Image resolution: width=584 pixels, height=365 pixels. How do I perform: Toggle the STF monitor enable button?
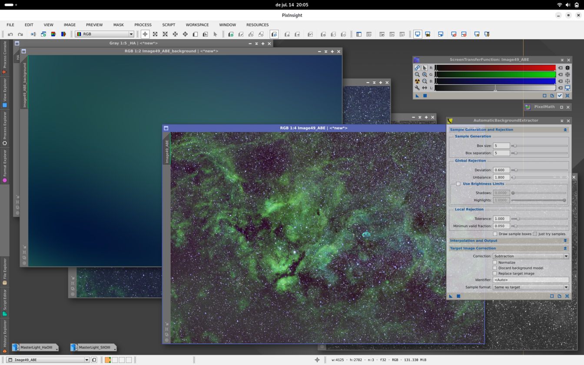click(567, 88)
